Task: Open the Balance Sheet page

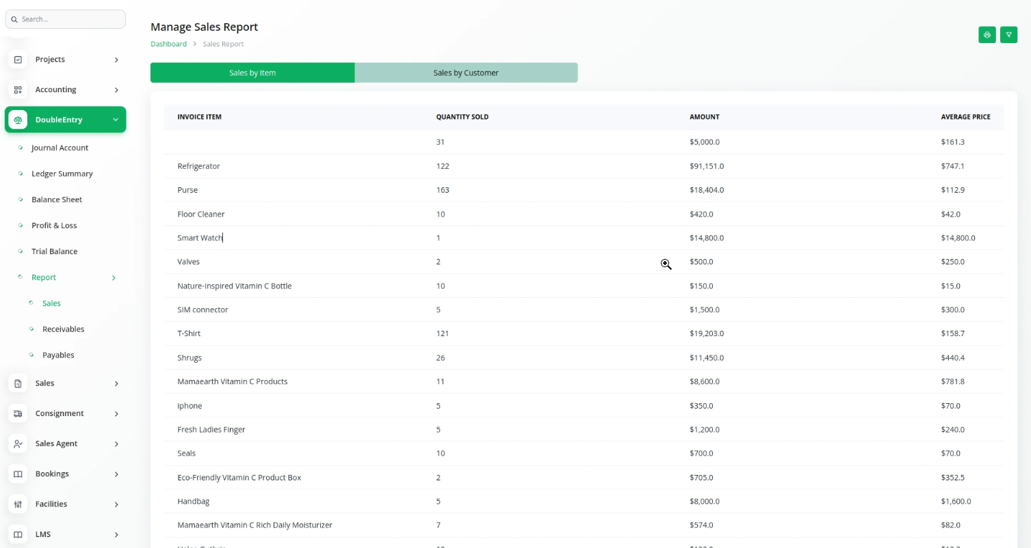Action: [x=57, y=200]
